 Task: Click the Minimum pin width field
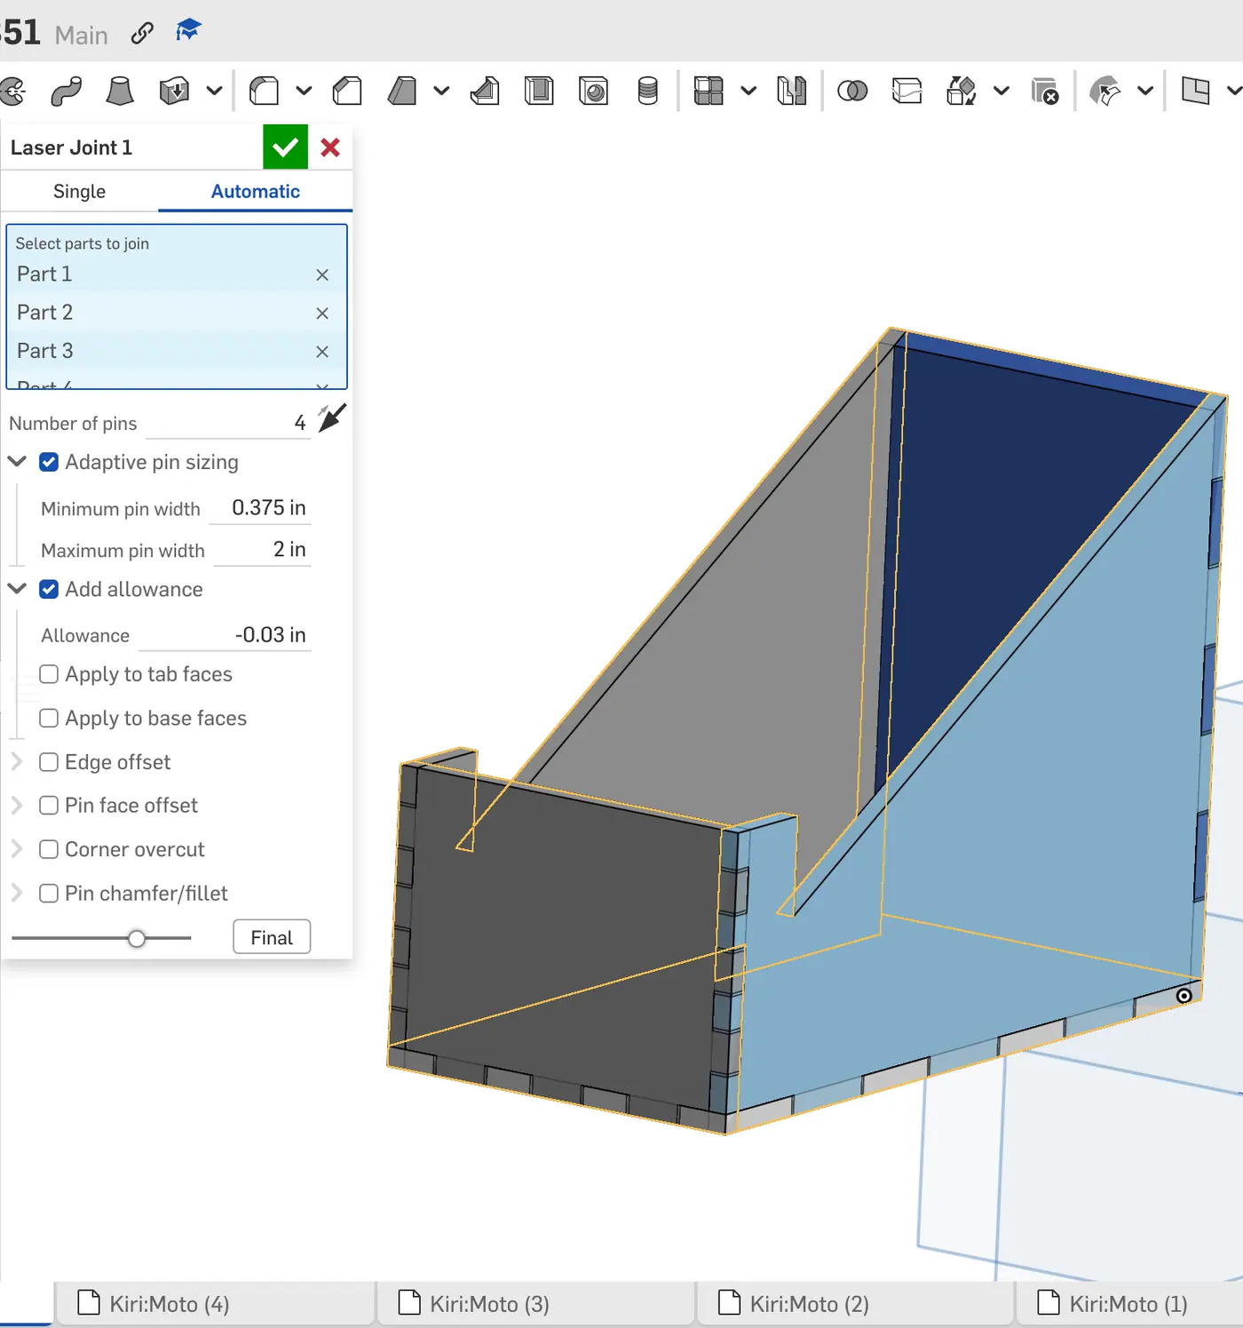[x=259, y=508]
